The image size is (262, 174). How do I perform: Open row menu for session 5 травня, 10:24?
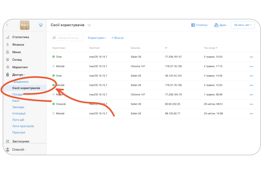click(251, 57)
